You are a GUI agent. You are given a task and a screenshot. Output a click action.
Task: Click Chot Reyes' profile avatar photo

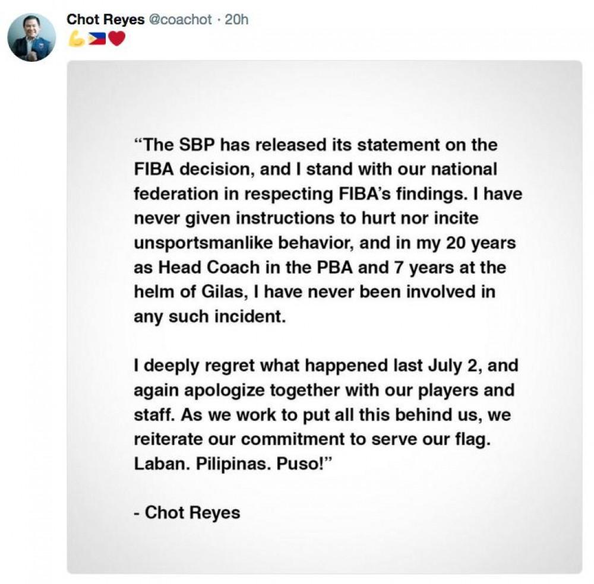[31, 37]
